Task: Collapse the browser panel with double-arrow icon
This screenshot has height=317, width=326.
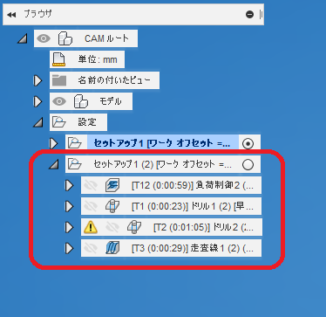Action: (x=11, y=14)
